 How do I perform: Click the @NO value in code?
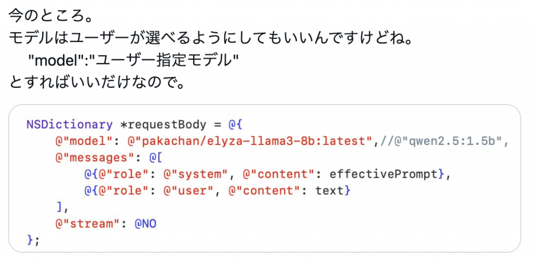tap(145, 224)
